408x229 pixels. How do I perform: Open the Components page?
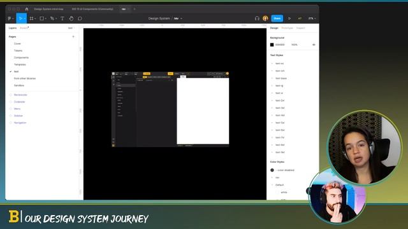[21, 58]
